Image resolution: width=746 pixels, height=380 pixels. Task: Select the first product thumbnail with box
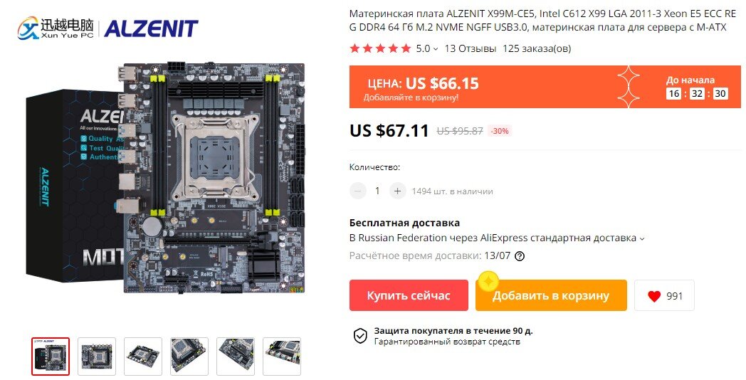tap(51, 357)
